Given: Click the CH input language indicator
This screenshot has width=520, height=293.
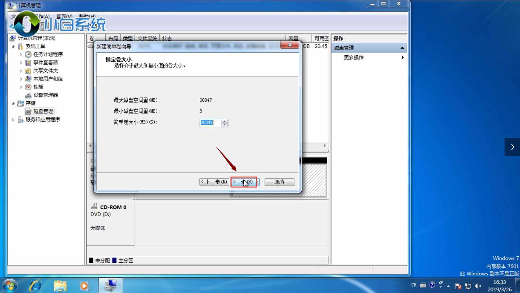Looking at the screenshot, I should [x=414, y=285].
